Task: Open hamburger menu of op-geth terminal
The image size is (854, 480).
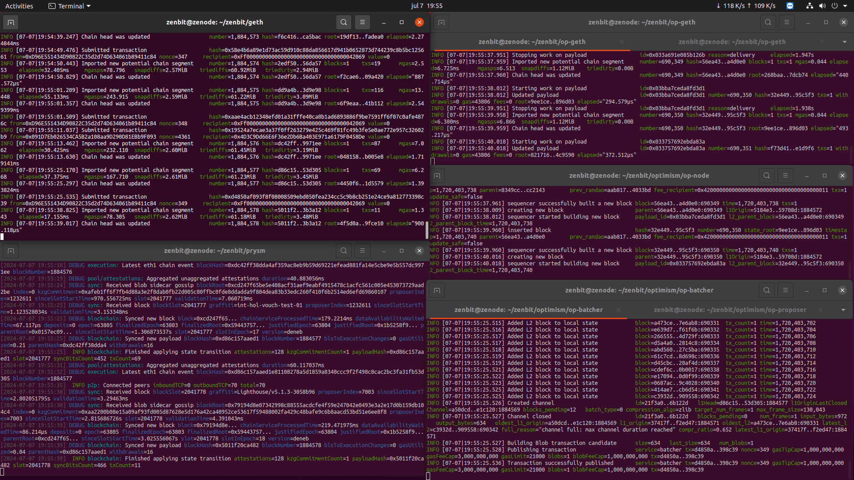Action: coord(787,22)
